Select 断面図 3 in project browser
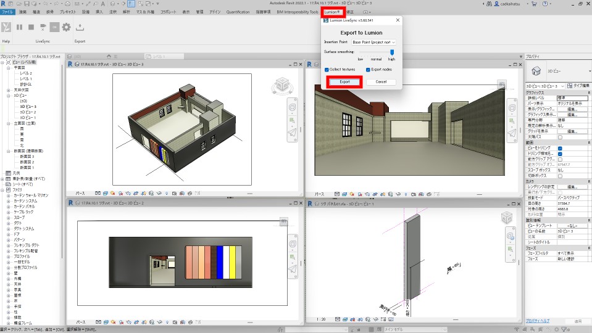This screenshot has height=333, width=592. [x=27, y=157]
